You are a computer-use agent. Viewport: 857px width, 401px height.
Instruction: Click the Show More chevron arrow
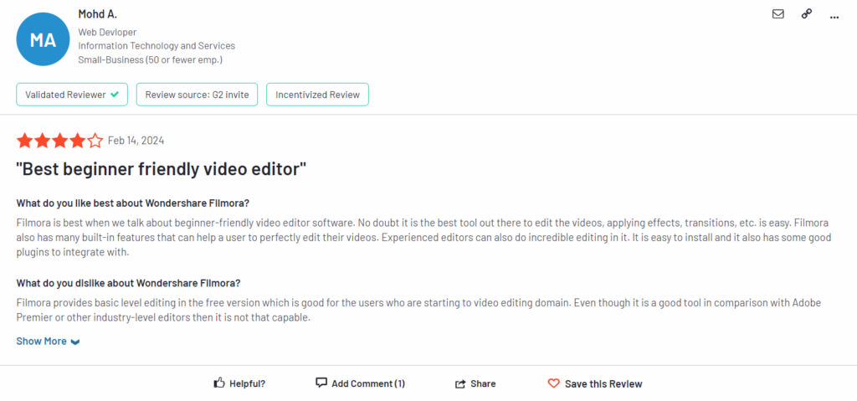pos(75,342)
